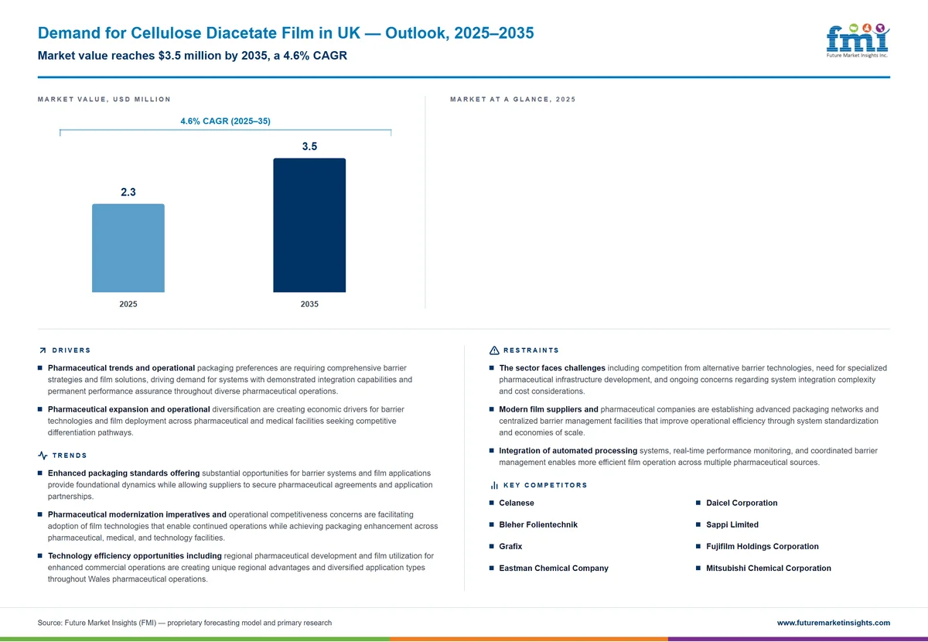
Task: Click the 3.5 value label
Action: point(309,146)
